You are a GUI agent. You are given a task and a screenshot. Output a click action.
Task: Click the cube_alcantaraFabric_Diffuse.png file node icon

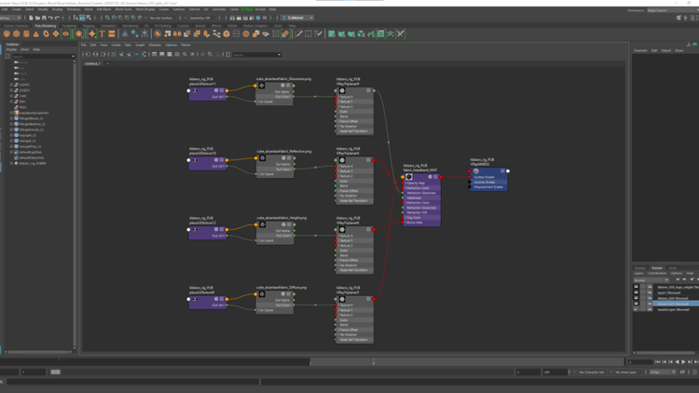pos(262,294)
